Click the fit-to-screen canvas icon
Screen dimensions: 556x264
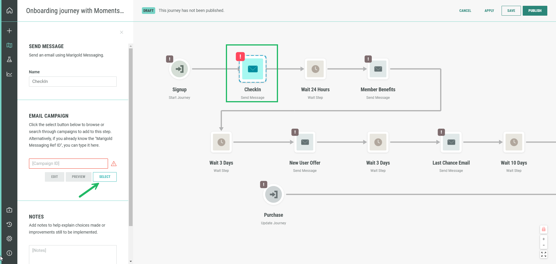[544, 254]
